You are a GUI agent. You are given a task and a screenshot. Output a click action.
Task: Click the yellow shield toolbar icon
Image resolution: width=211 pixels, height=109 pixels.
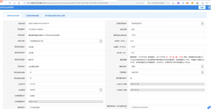point(192,3)
